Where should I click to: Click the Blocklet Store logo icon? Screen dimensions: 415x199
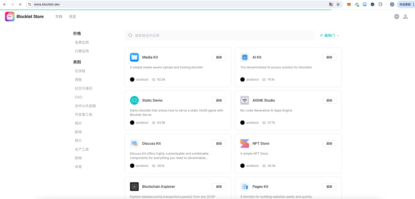pyautogui.click(x=10, y=17)
